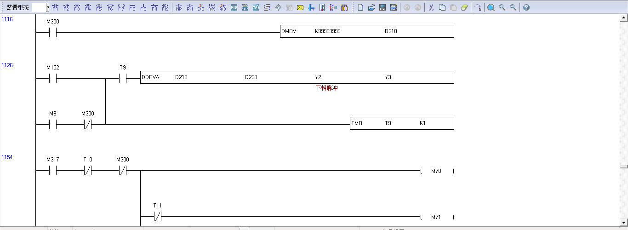Viewport: 628px width, 230px height.
Task: Click the Copy icon in toolbar
Action: click(442, 7)
